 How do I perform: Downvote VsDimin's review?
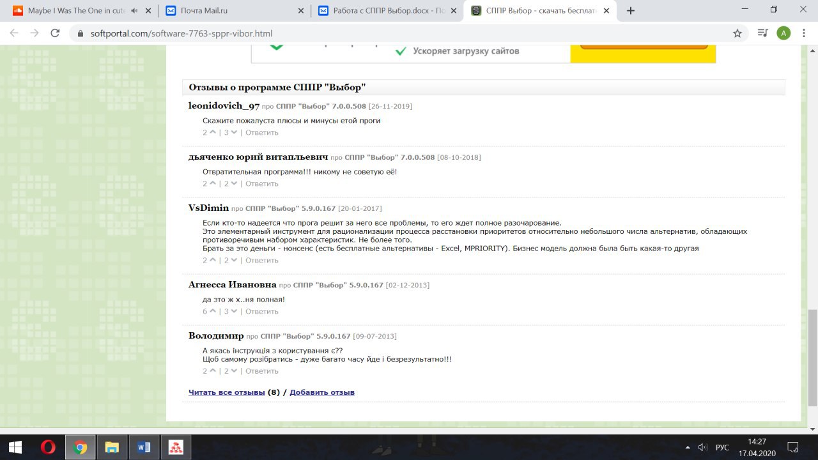pos(234,260)
